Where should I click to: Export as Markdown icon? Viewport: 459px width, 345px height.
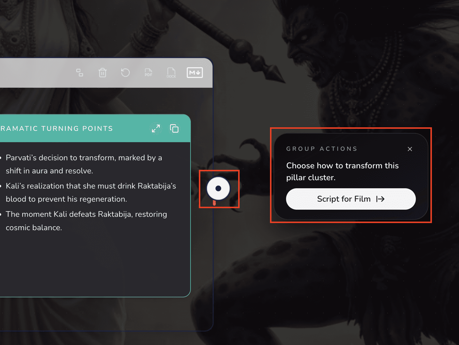[195, 73]
